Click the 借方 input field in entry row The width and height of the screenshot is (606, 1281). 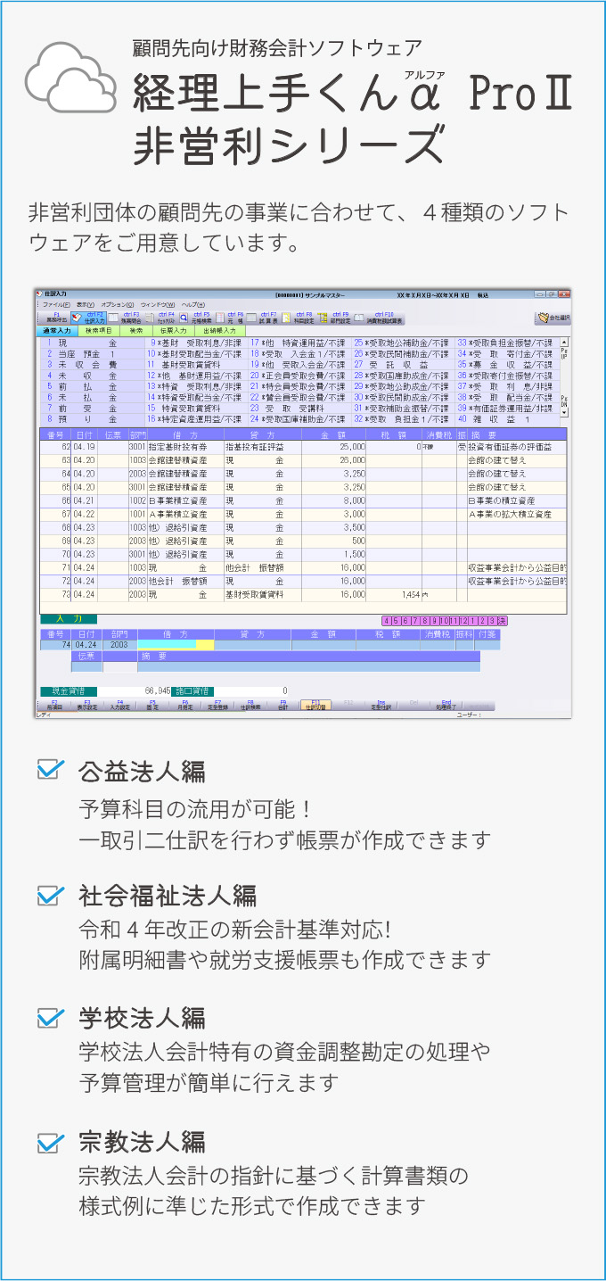coord(176,645)
